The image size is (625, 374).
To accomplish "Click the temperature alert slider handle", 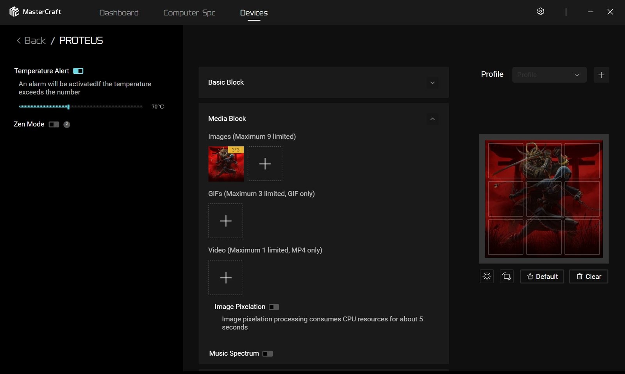I will pyautogui.click(x=68, y=107).
